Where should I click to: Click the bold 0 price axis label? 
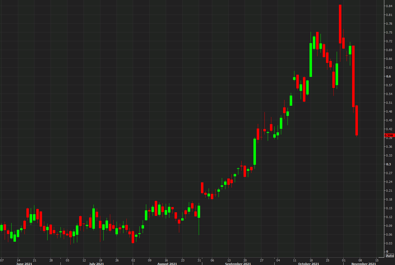pyautogui.click(x=387, y=252)
